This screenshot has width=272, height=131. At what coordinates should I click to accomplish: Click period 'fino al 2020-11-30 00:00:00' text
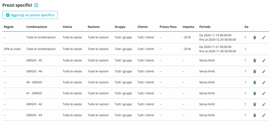click(218, 51)
